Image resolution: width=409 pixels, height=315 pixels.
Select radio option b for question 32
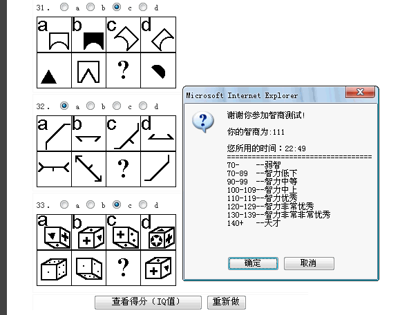coord(91,106)
